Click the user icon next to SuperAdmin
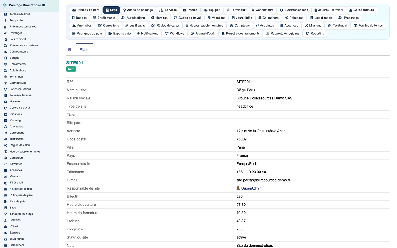Screen dimensions: 397x248 [238, 188]
